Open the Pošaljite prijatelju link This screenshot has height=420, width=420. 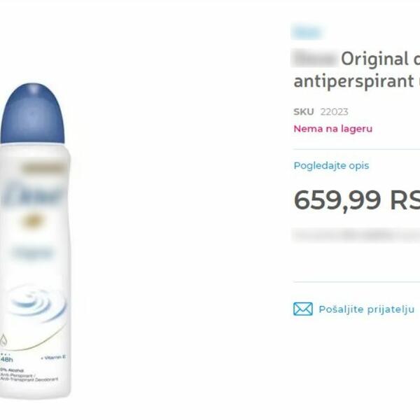click(x=366, y=309)
